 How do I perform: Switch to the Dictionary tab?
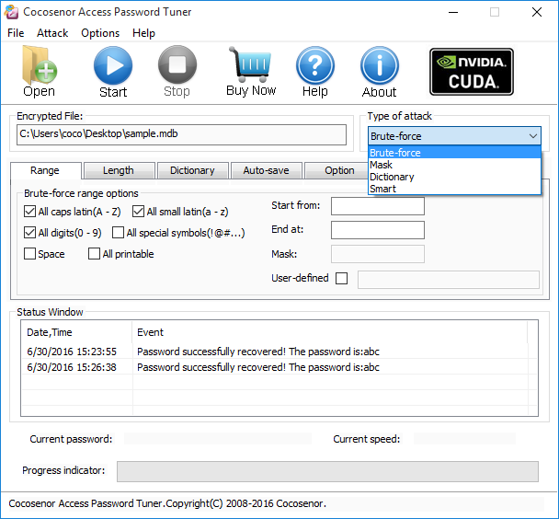tap(192, 170)
